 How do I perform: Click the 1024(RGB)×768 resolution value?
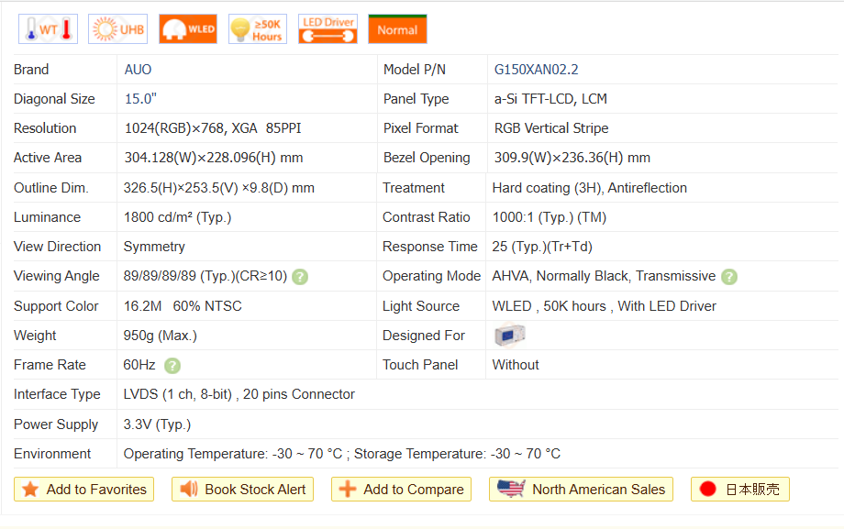[192, 128]
